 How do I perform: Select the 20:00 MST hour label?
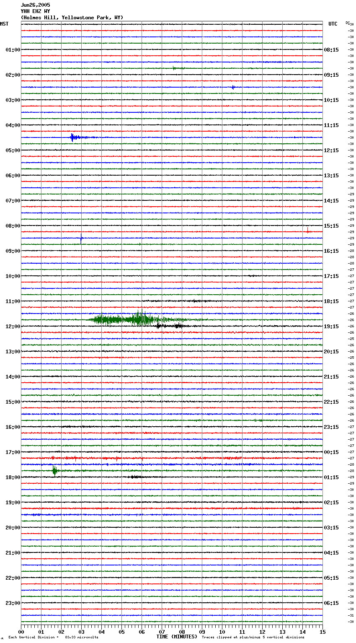click(13, 528)
